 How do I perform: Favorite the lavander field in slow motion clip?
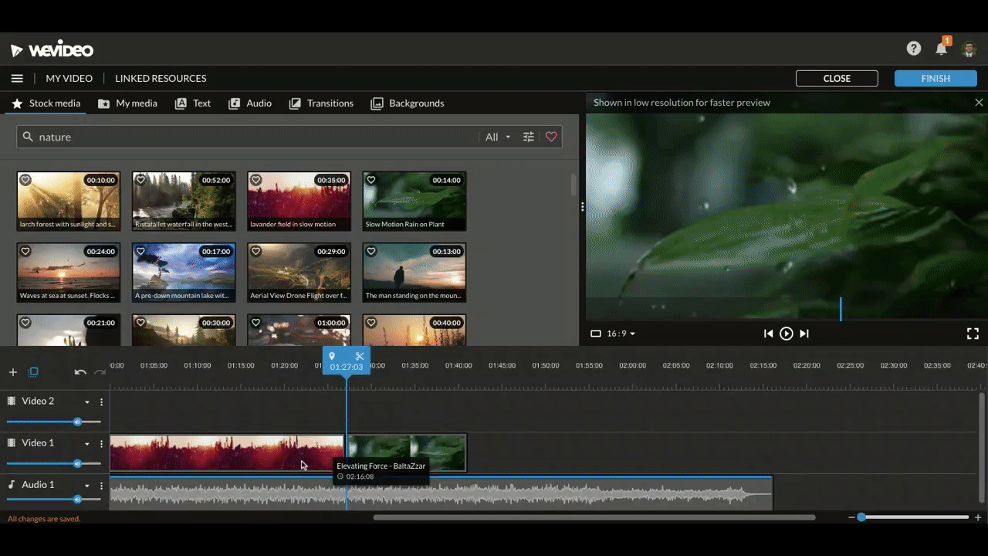tap(256, 180)
